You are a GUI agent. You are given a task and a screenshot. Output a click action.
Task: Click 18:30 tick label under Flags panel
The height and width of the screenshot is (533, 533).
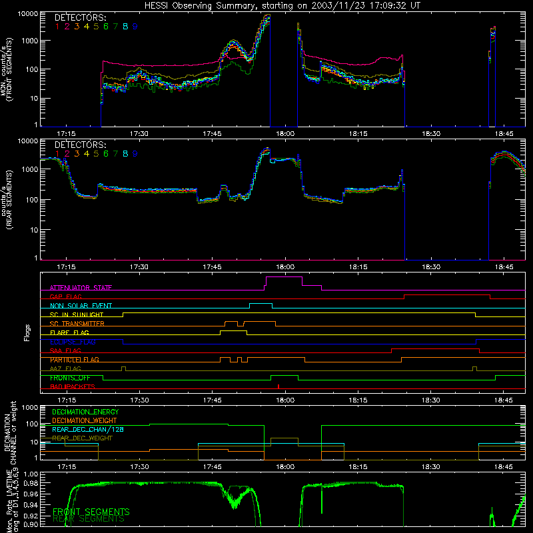click(x=430, y=400)
